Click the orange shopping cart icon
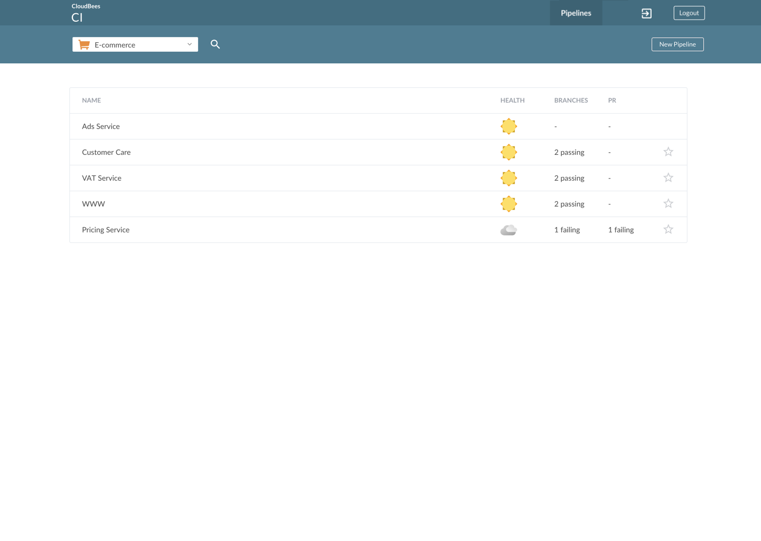Screen dimensions: 761x541 point(84,44)
